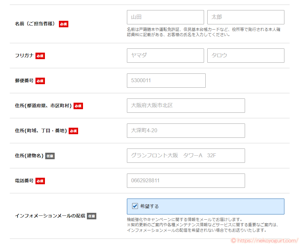Select the 太郎 given name input field
This screenshot has width=301, height=245.
click(x=245, y=17)
